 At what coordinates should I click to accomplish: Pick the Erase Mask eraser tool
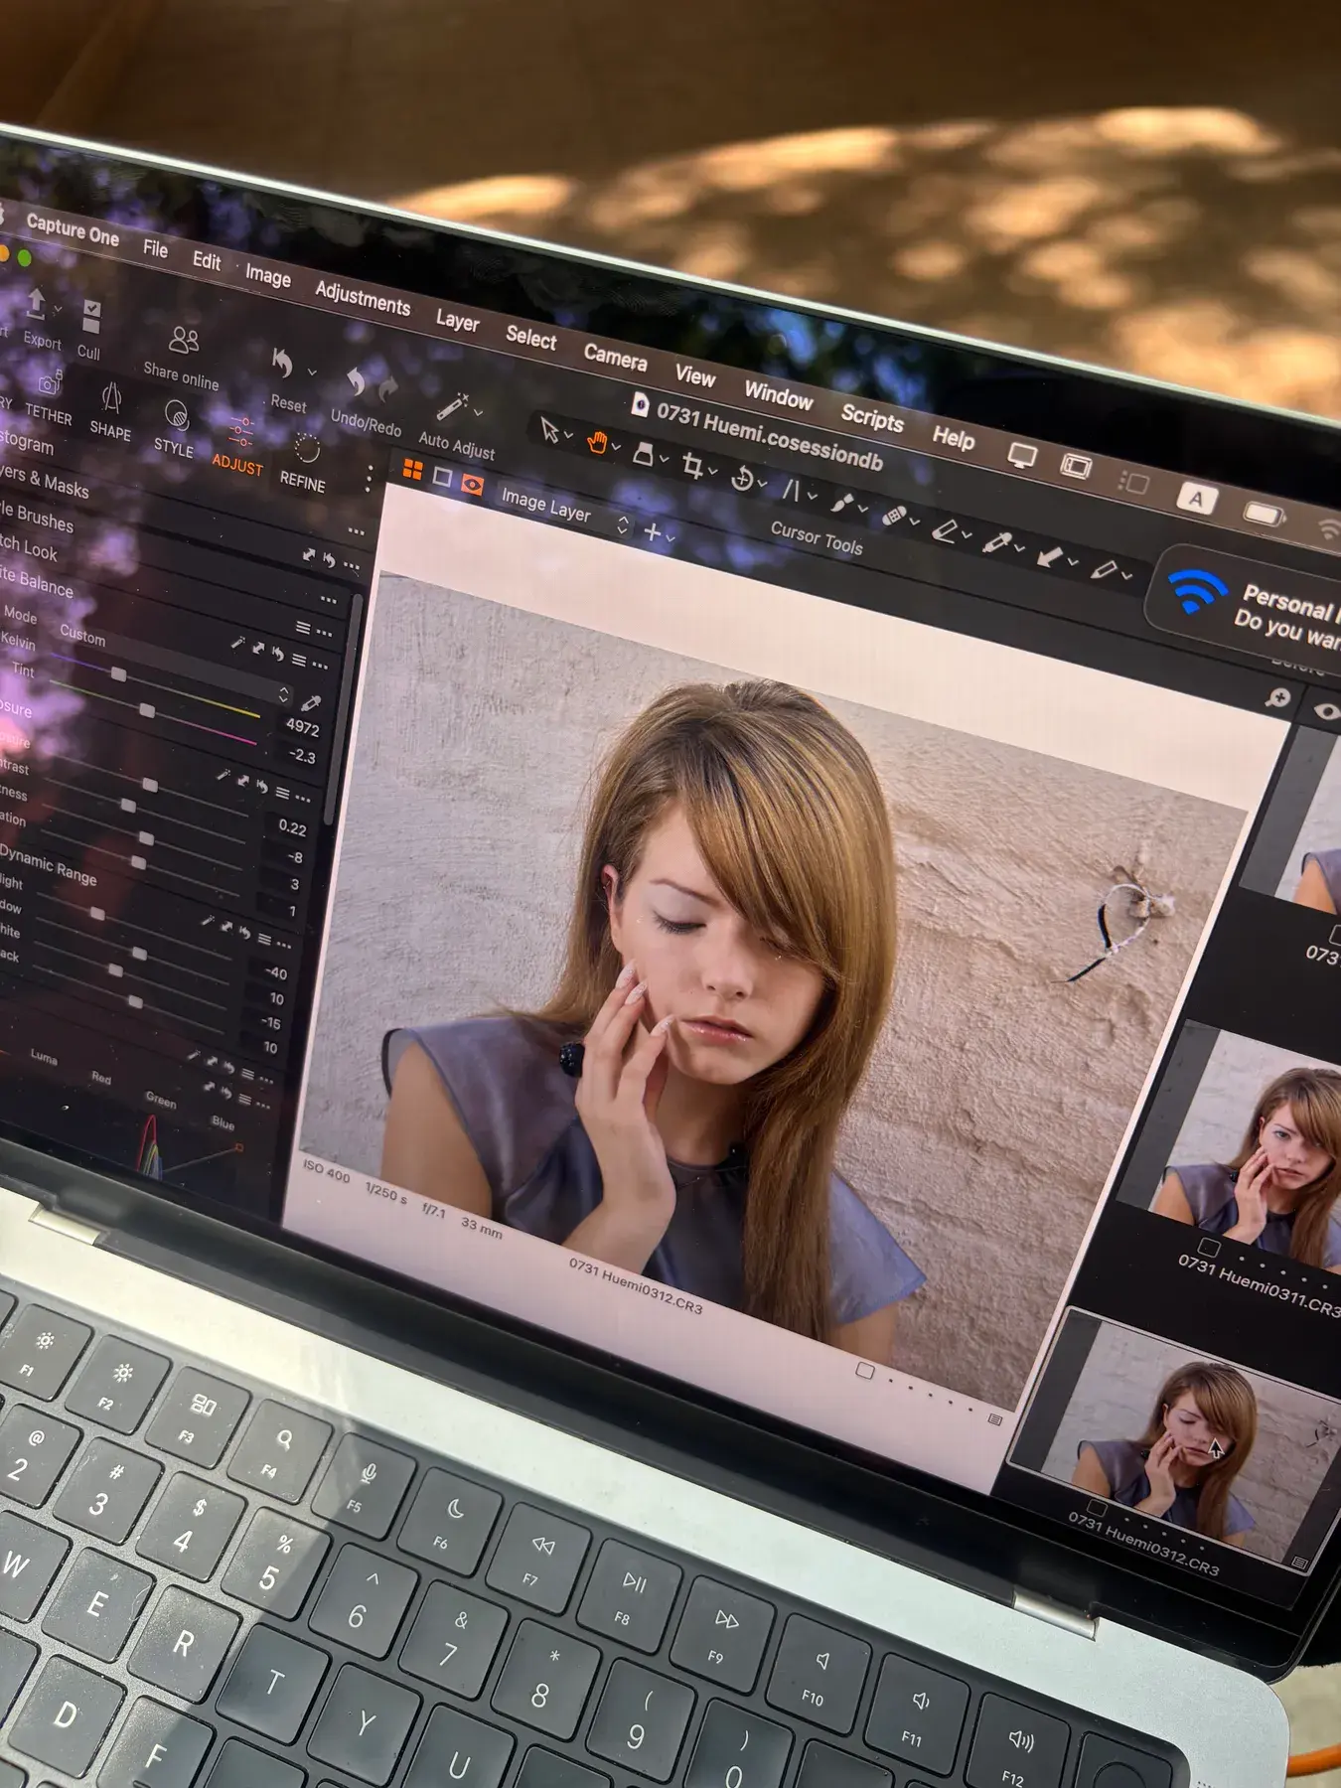[944, 530]
